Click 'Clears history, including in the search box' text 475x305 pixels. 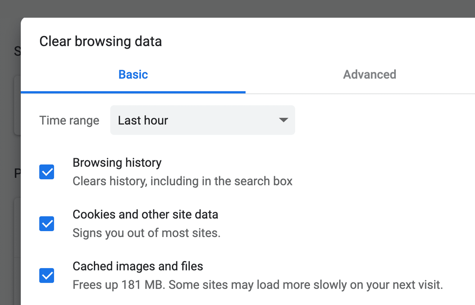pos(182,181)
